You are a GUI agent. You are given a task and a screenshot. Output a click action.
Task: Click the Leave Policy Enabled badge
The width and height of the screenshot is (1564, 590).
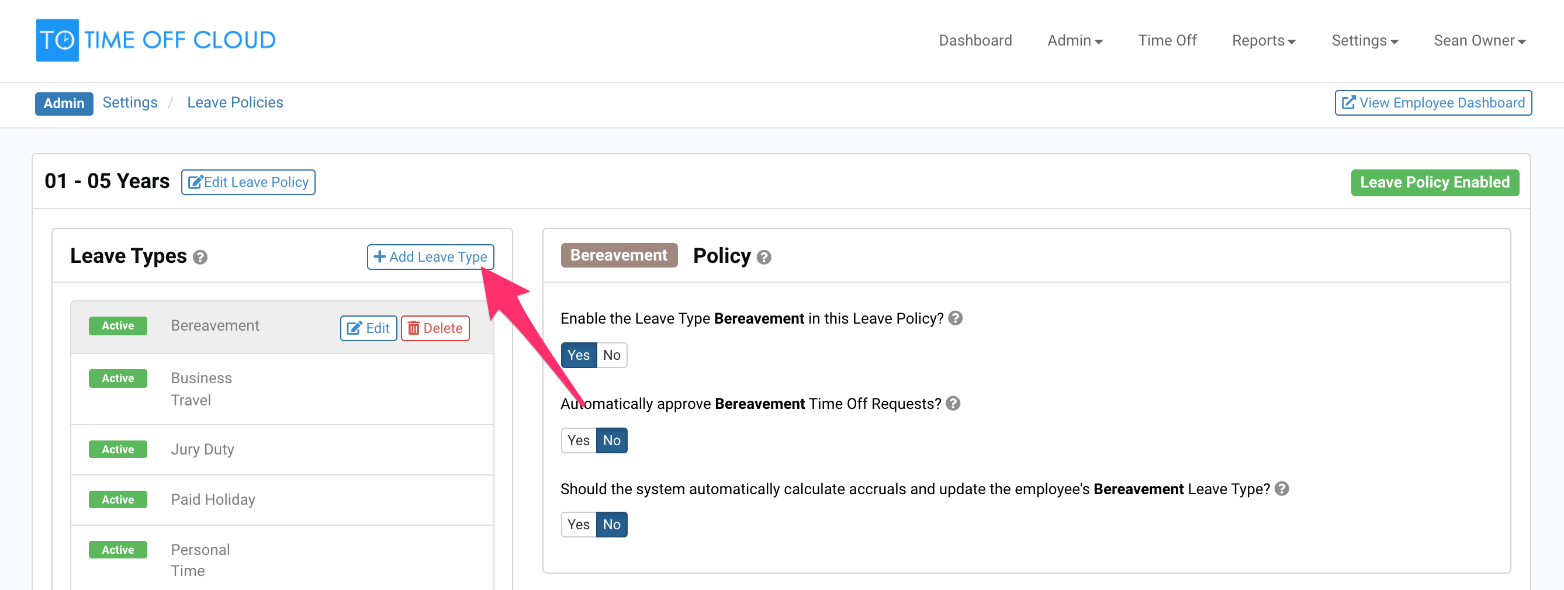tap(1435, 183)
